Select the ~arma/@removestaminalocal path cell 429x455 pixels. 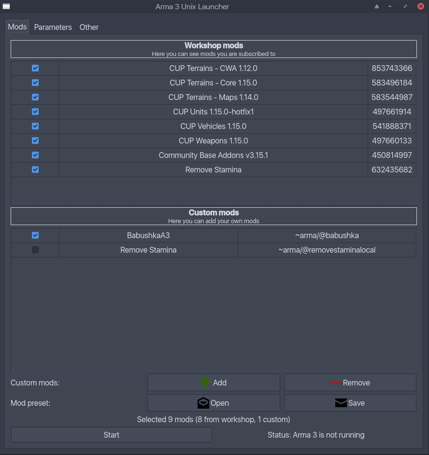pyautogui.click(x=327, y=250)
